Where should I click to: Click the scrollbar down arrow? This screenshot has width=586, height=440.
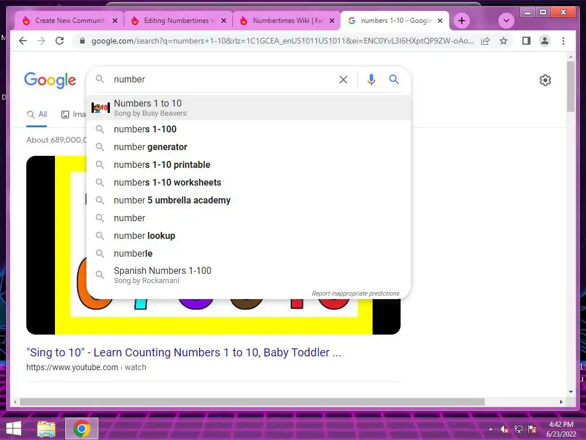[x=571, y=392]
